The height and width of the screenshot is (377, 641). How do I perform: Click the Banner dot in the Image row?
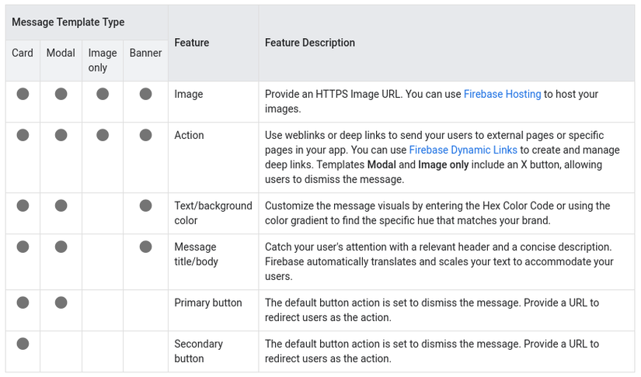pyautogui.click(x=145, y=94)
